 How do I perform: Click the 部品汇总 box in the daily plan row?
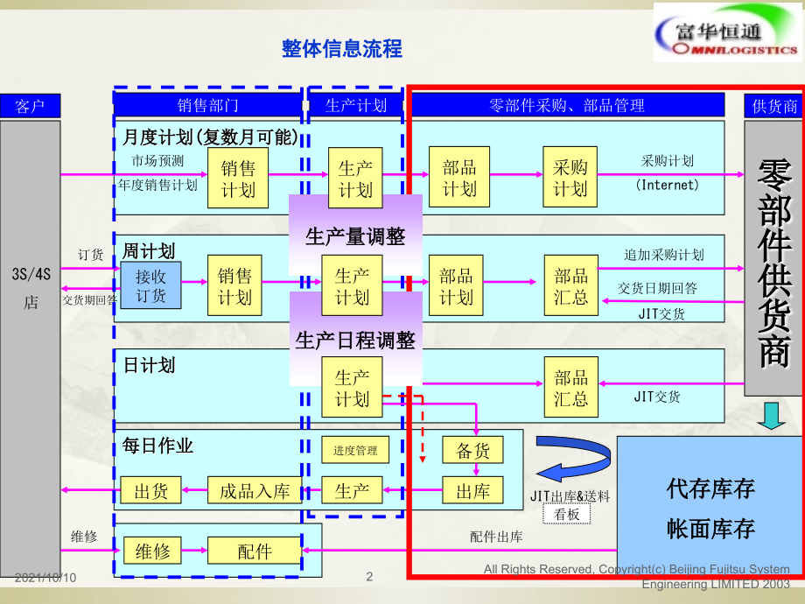(x=570, y=387)
